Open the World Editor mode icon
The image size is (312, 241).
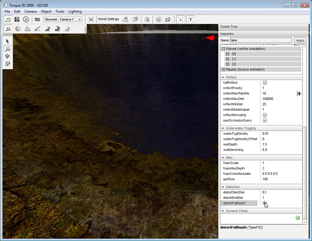point(8,19)
